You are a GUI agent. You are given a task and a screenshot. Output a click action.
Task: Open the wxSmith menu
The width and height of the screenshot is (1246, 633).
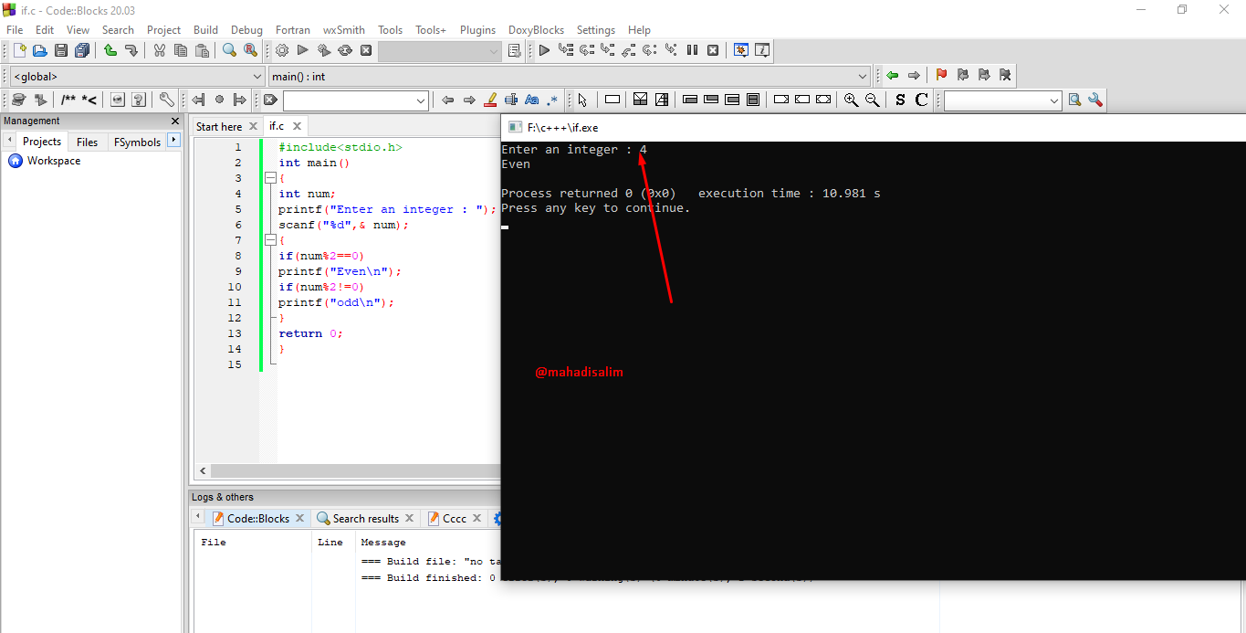pyautogui.click(x=344, y=29)
